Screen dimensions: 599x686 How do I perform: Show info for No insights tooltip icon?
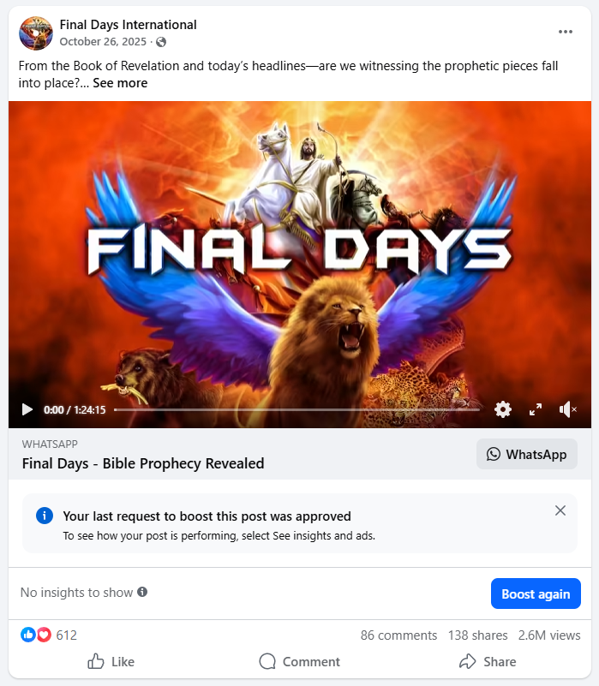pos(142,592)
